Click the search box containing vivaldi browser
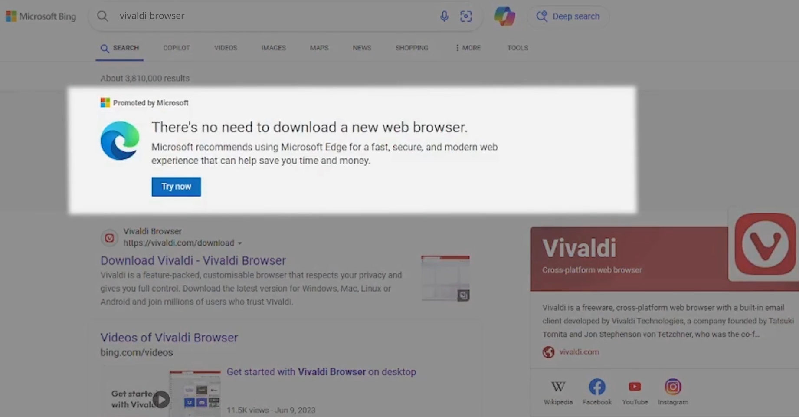Screen dimensions: 799x417 [273, 16]
